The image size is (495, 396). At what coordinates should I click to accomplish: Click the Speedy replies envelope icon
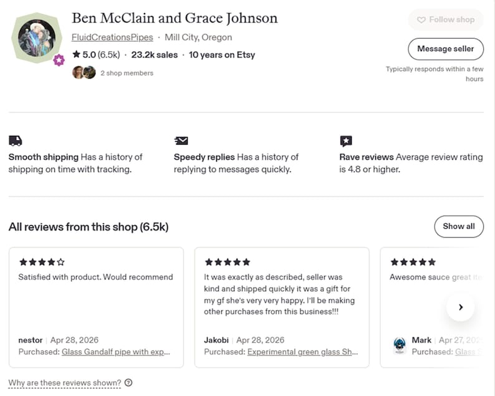(181, 140)
